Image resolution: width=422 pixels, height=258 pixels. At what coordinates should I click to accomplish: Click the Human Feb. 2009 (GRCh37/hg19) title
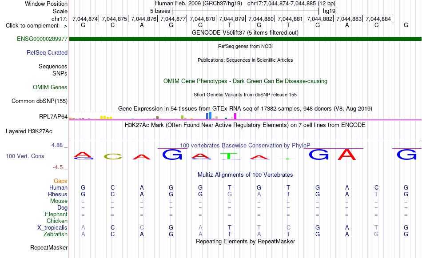pos(199,4)
